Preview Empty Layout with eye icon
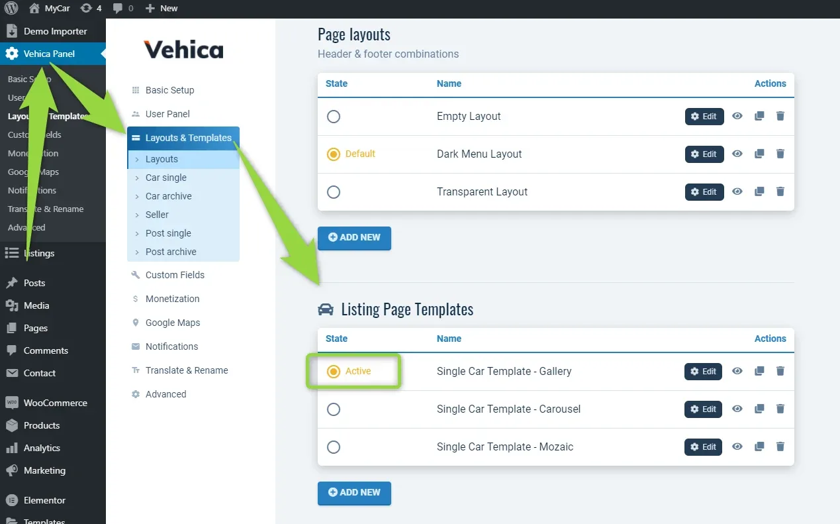The image size is (840, 524). pyautogui.click(x=737, y=116)
